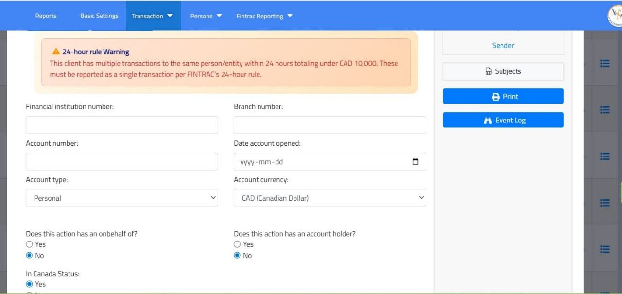Click the Financial institution number field

coord(121,125)
